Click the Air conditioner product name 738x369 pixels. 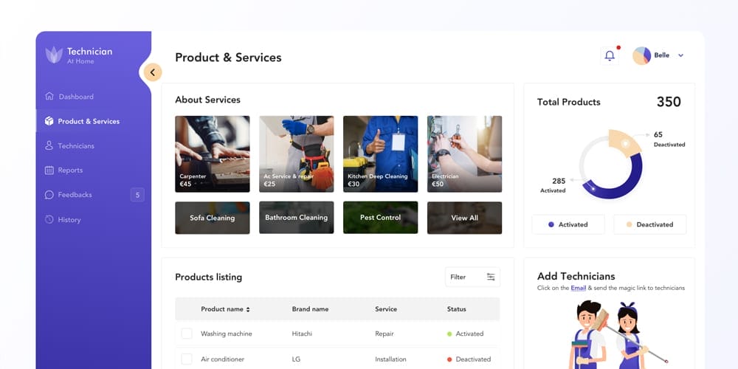223,359
